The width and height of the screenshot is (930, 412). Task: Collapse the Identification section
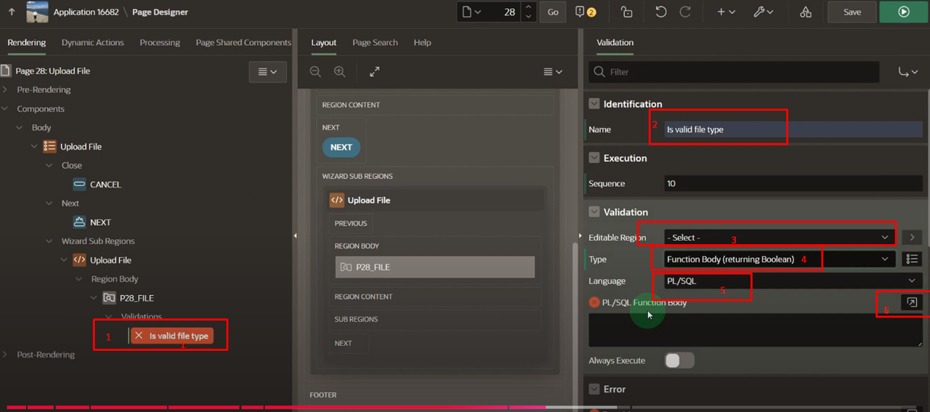(594, 104)
